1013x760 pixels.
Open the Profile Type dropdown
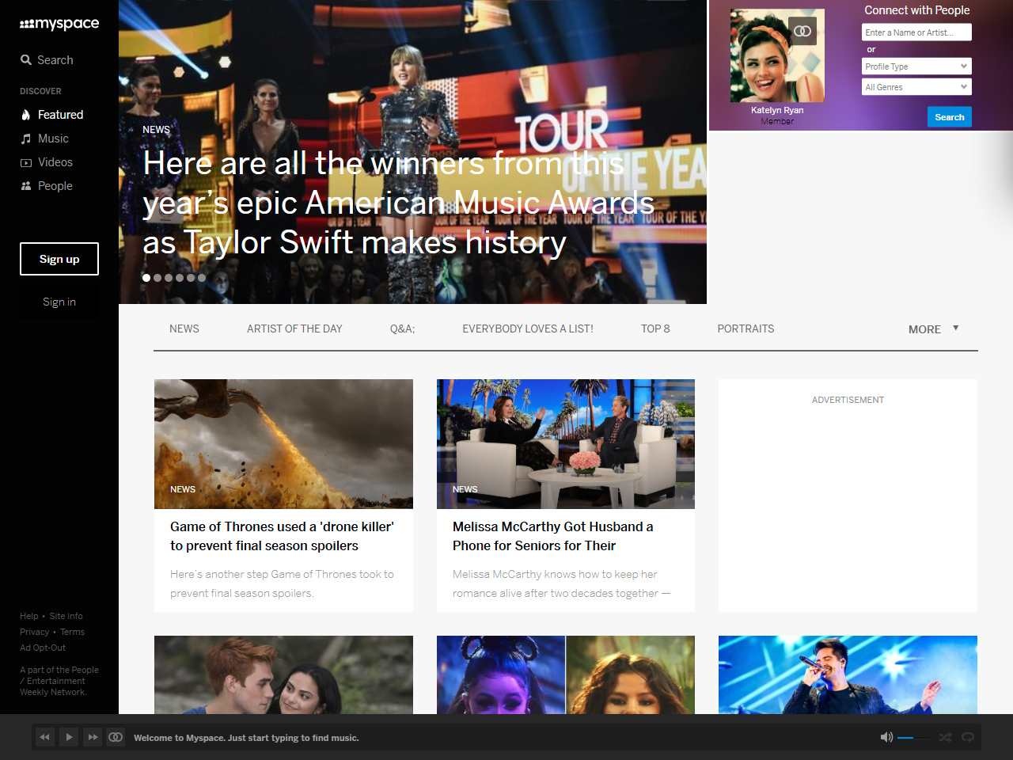(x=916, y=66)
